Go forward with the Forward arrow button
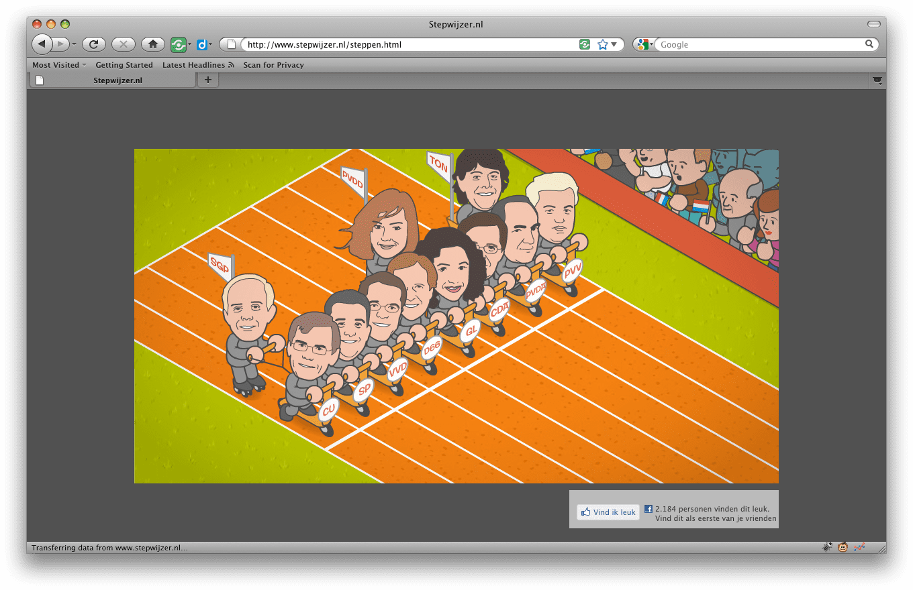 (x=60, y=44)
